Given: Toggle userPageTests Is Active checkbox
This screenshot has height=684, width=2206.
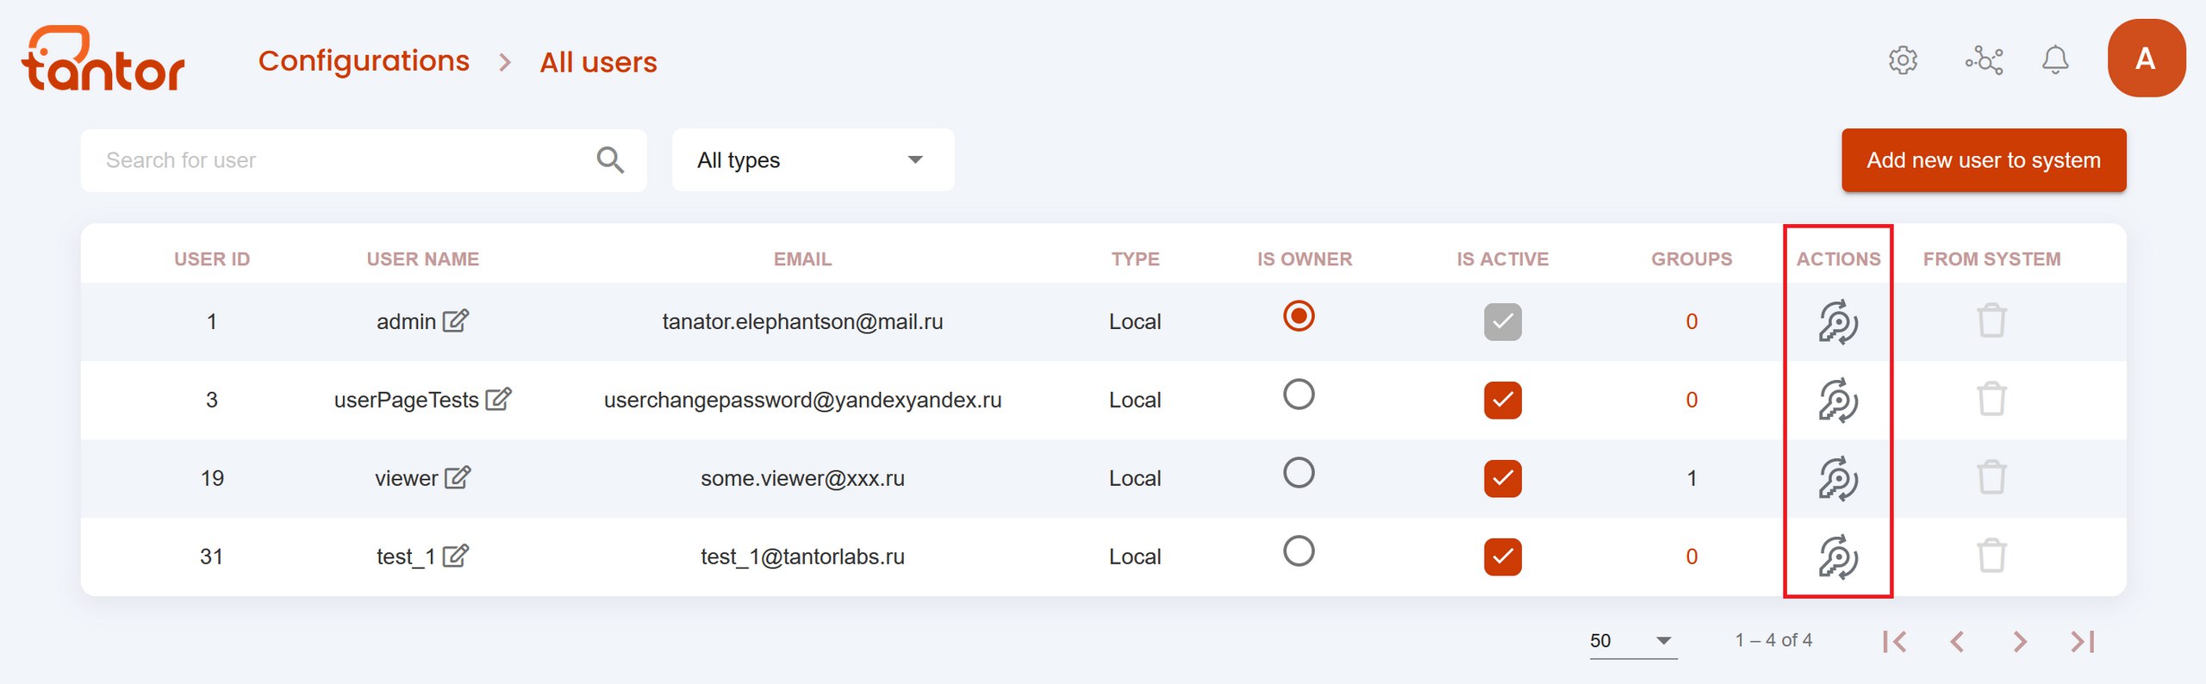Looking at the screenshot, I should [x=1503, y=400].
